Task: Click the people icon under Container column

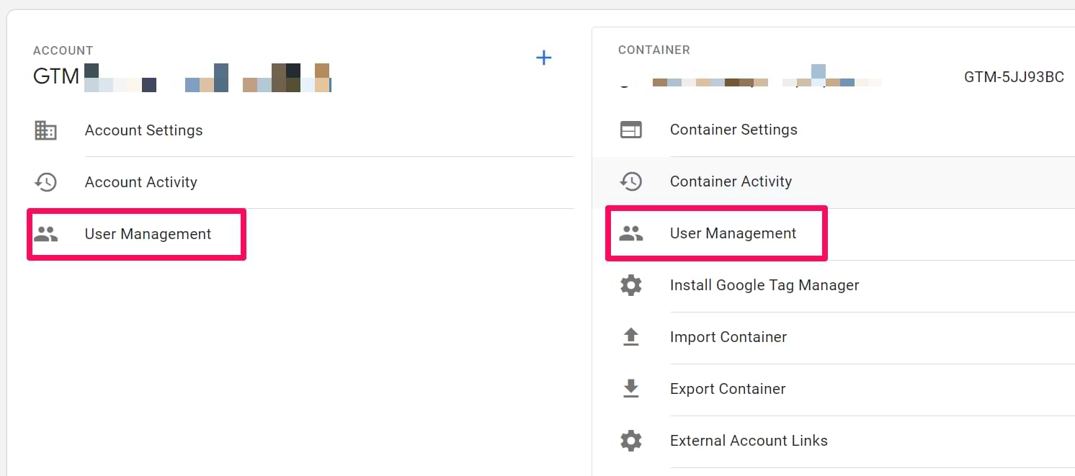Action: pyautogui.click(x=630, y=233)
